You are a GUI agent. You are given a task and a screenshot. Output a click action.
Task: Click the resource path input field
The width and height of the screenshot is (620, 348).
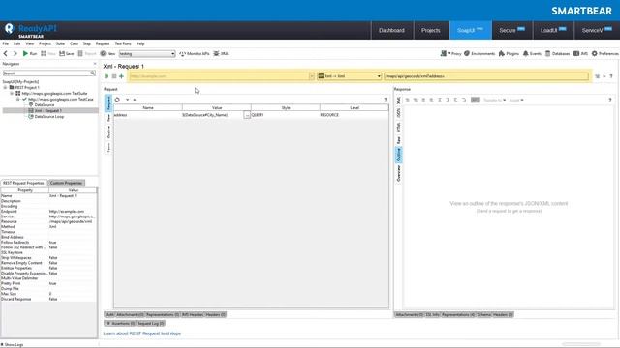(486, 76)
